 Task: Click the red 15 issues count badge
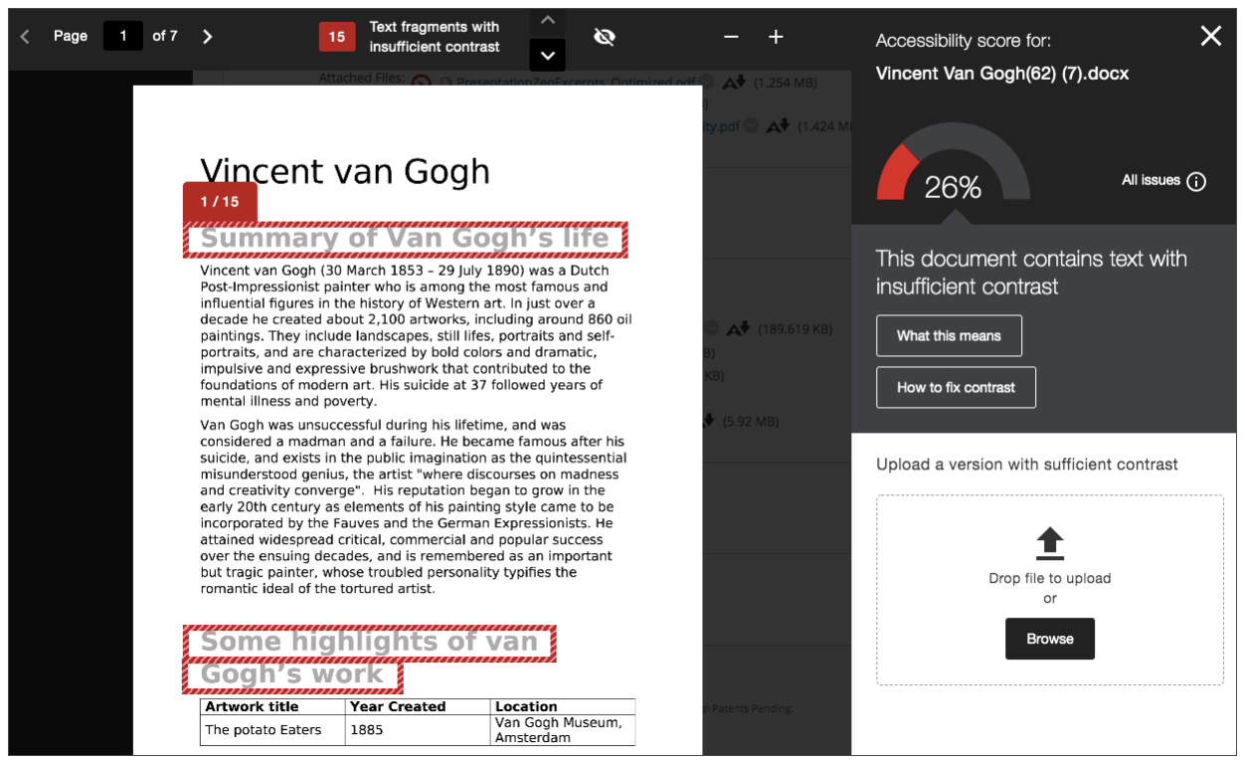pos(336,37)
